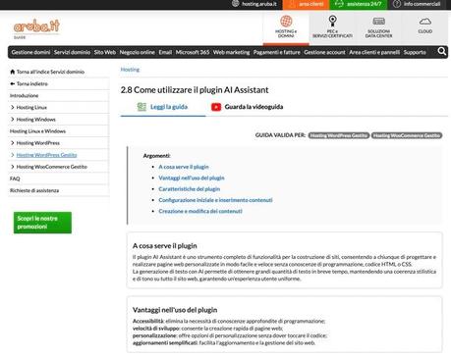Switch to Leggi la guida tab
The width and height of the screenshot is (451, 357).
pos(163,107)
